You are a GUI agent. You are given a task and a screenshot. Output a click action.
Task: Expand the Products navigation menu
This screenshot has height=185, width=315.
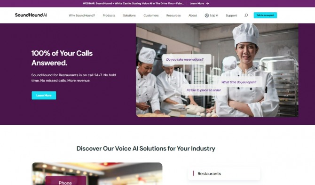coord(109,15)
